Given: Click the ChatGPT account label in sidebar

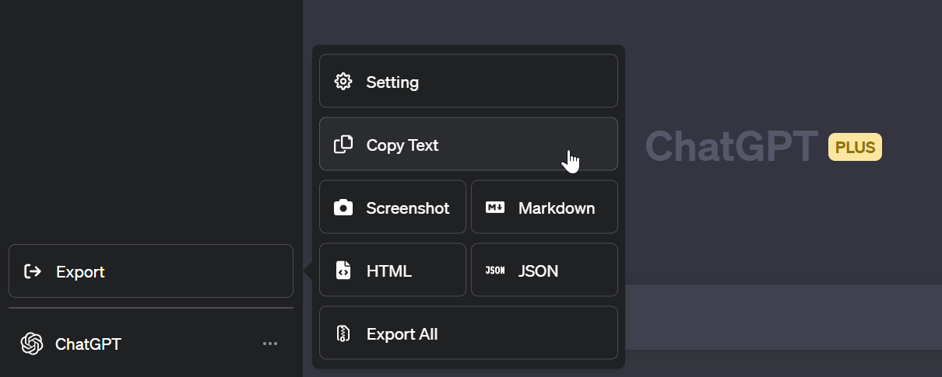Looking at the screenshot, I should click(88, 344).
